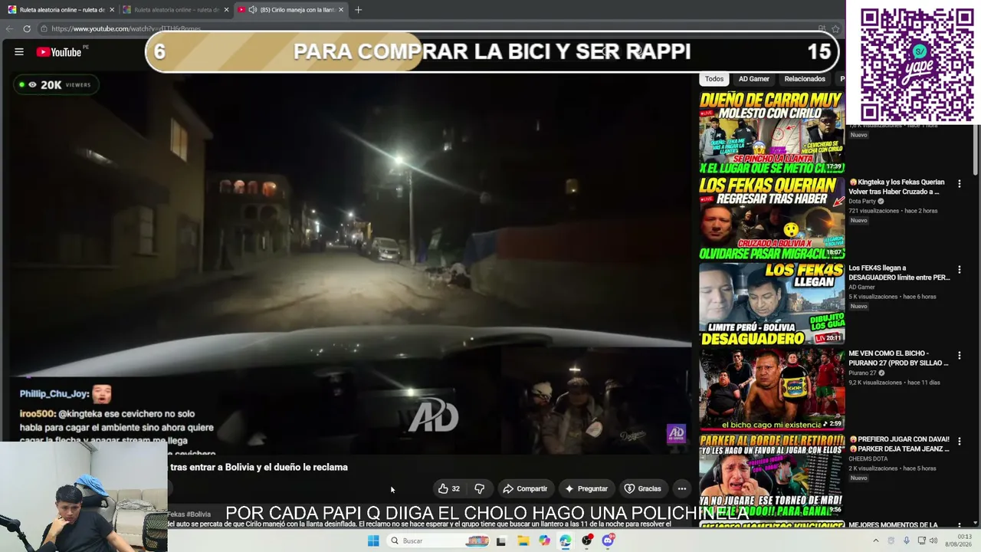The width and height of the screenshot is (981, 552).
Task: Select the Todos filter chip
Action: click(714, 79)
